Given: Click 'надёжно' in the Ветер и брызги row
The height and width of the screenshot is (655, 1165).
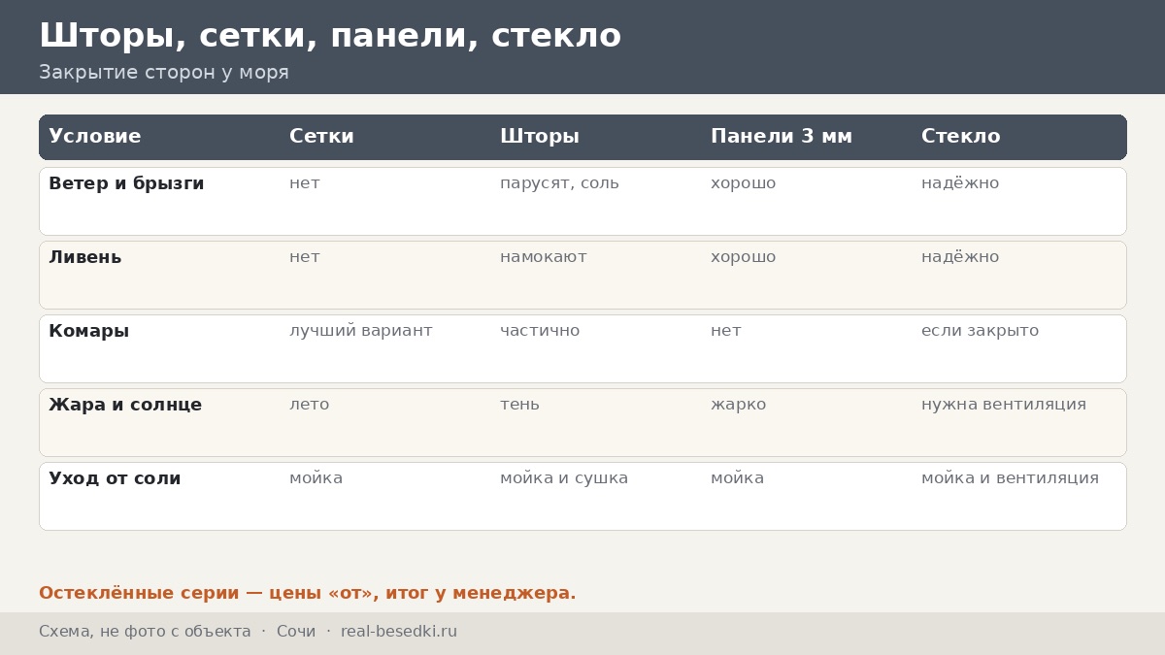Looking at the screenshot, I should point(960,183).
